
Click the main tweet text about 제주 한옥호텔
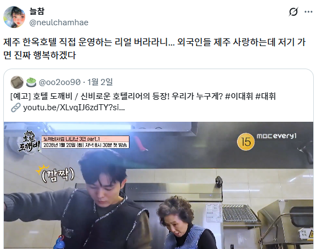pos(155,49)
